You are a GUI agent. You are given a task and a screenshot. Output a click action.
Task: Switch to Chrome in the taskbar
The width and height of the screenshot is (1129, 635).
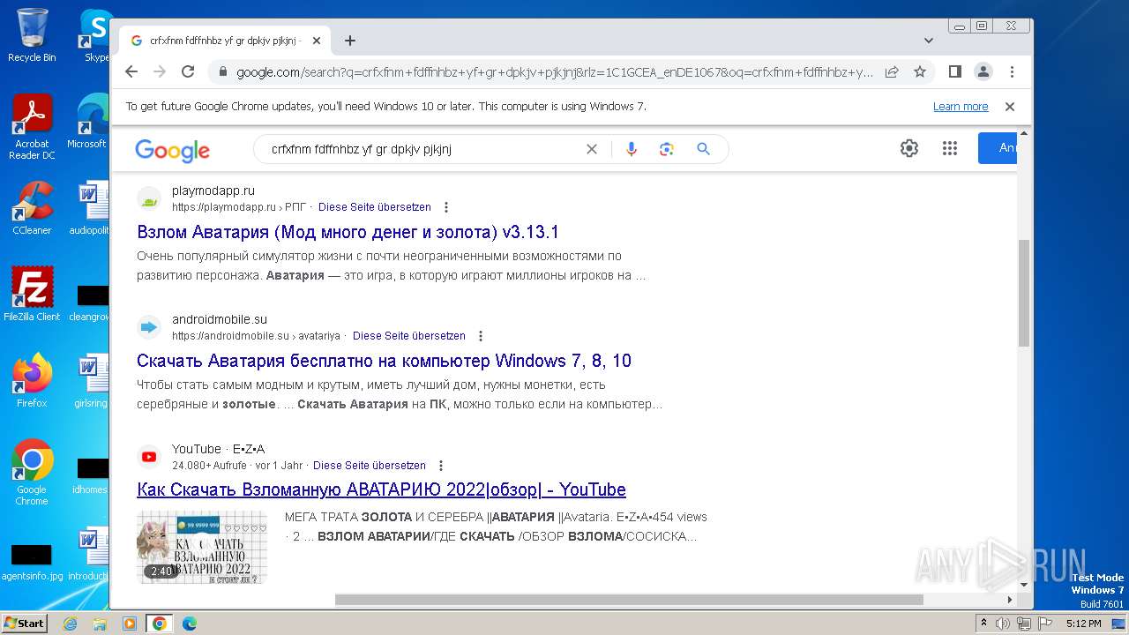click(x=160, y=624)
